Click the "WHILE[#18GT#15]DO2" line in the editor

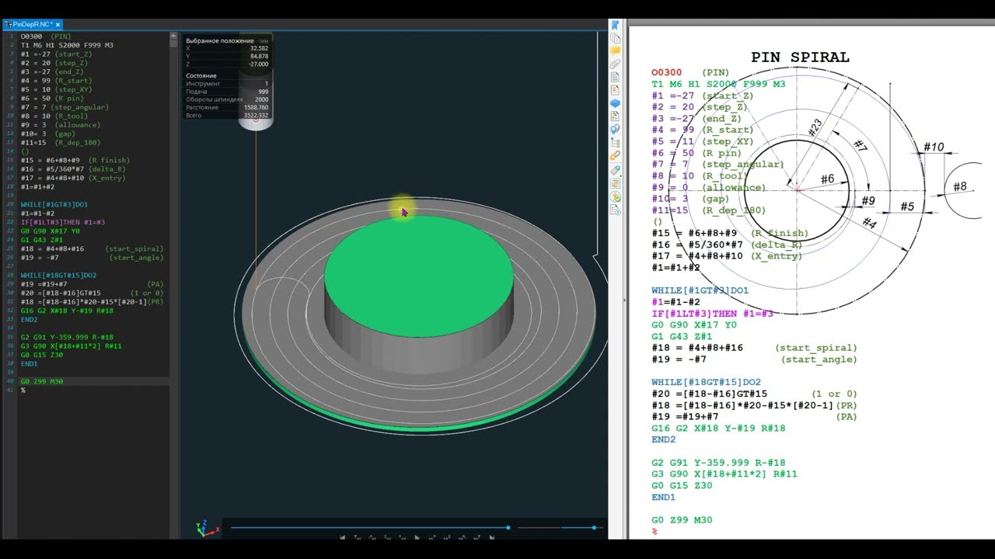tap(58, 275)
